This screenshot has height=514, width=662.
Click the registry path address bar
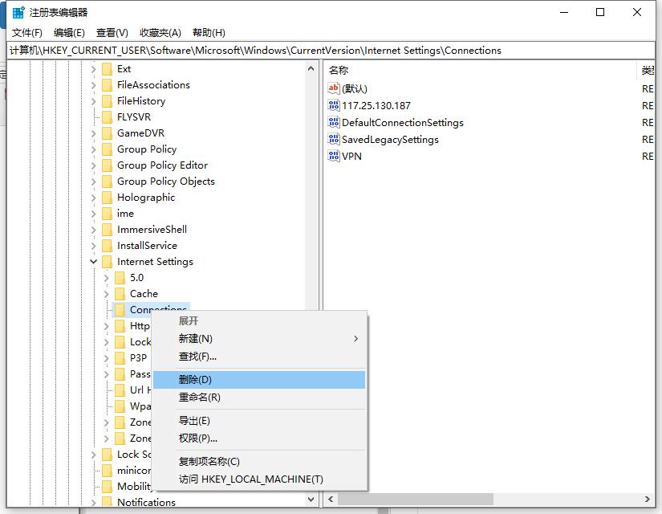[x=241, y=50]
